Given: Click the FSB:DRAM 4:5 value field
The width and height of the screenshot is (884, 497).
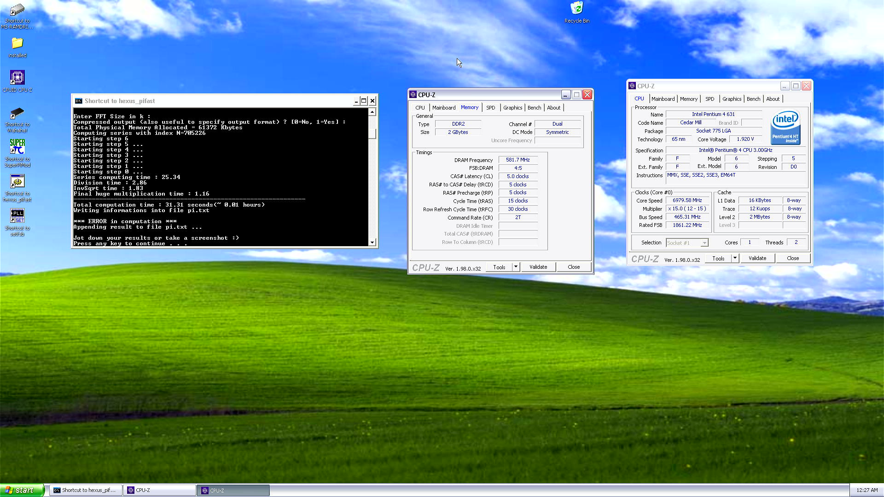Looking at the screenshot, I should (x=518, y=168).
